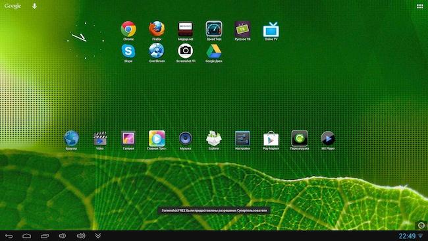The image size is (428, 241).
Task: Tap the small clock overlay icon
Action: click(x=421, y=225)
